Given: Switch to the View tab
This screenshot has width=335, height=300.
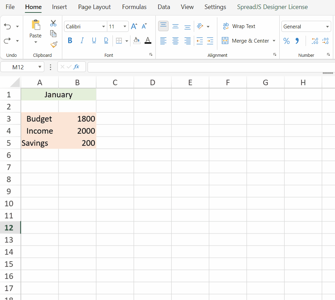Looking at the screenshot, I should click(x=187, y=7).
